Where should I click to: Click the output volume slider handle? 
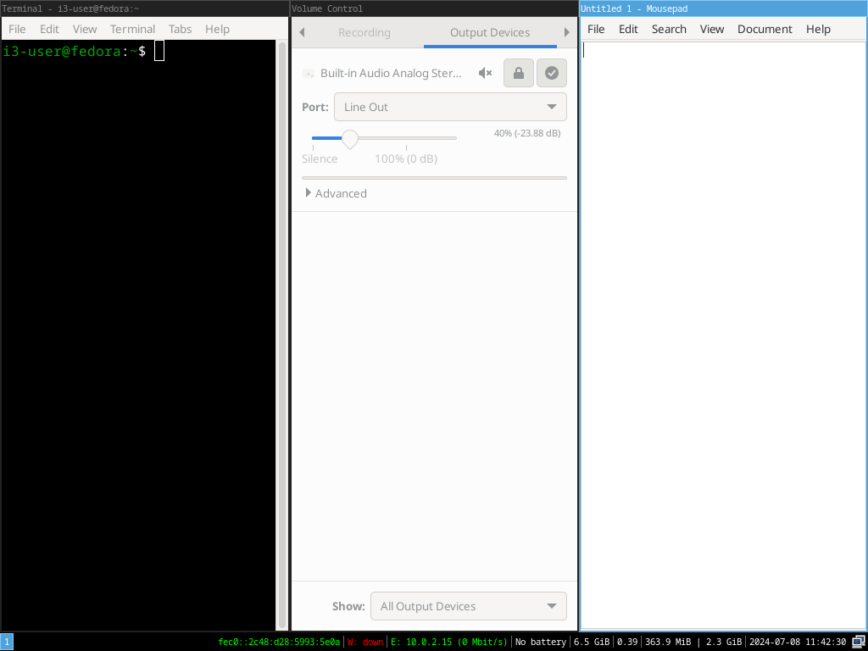pos(350,138)
